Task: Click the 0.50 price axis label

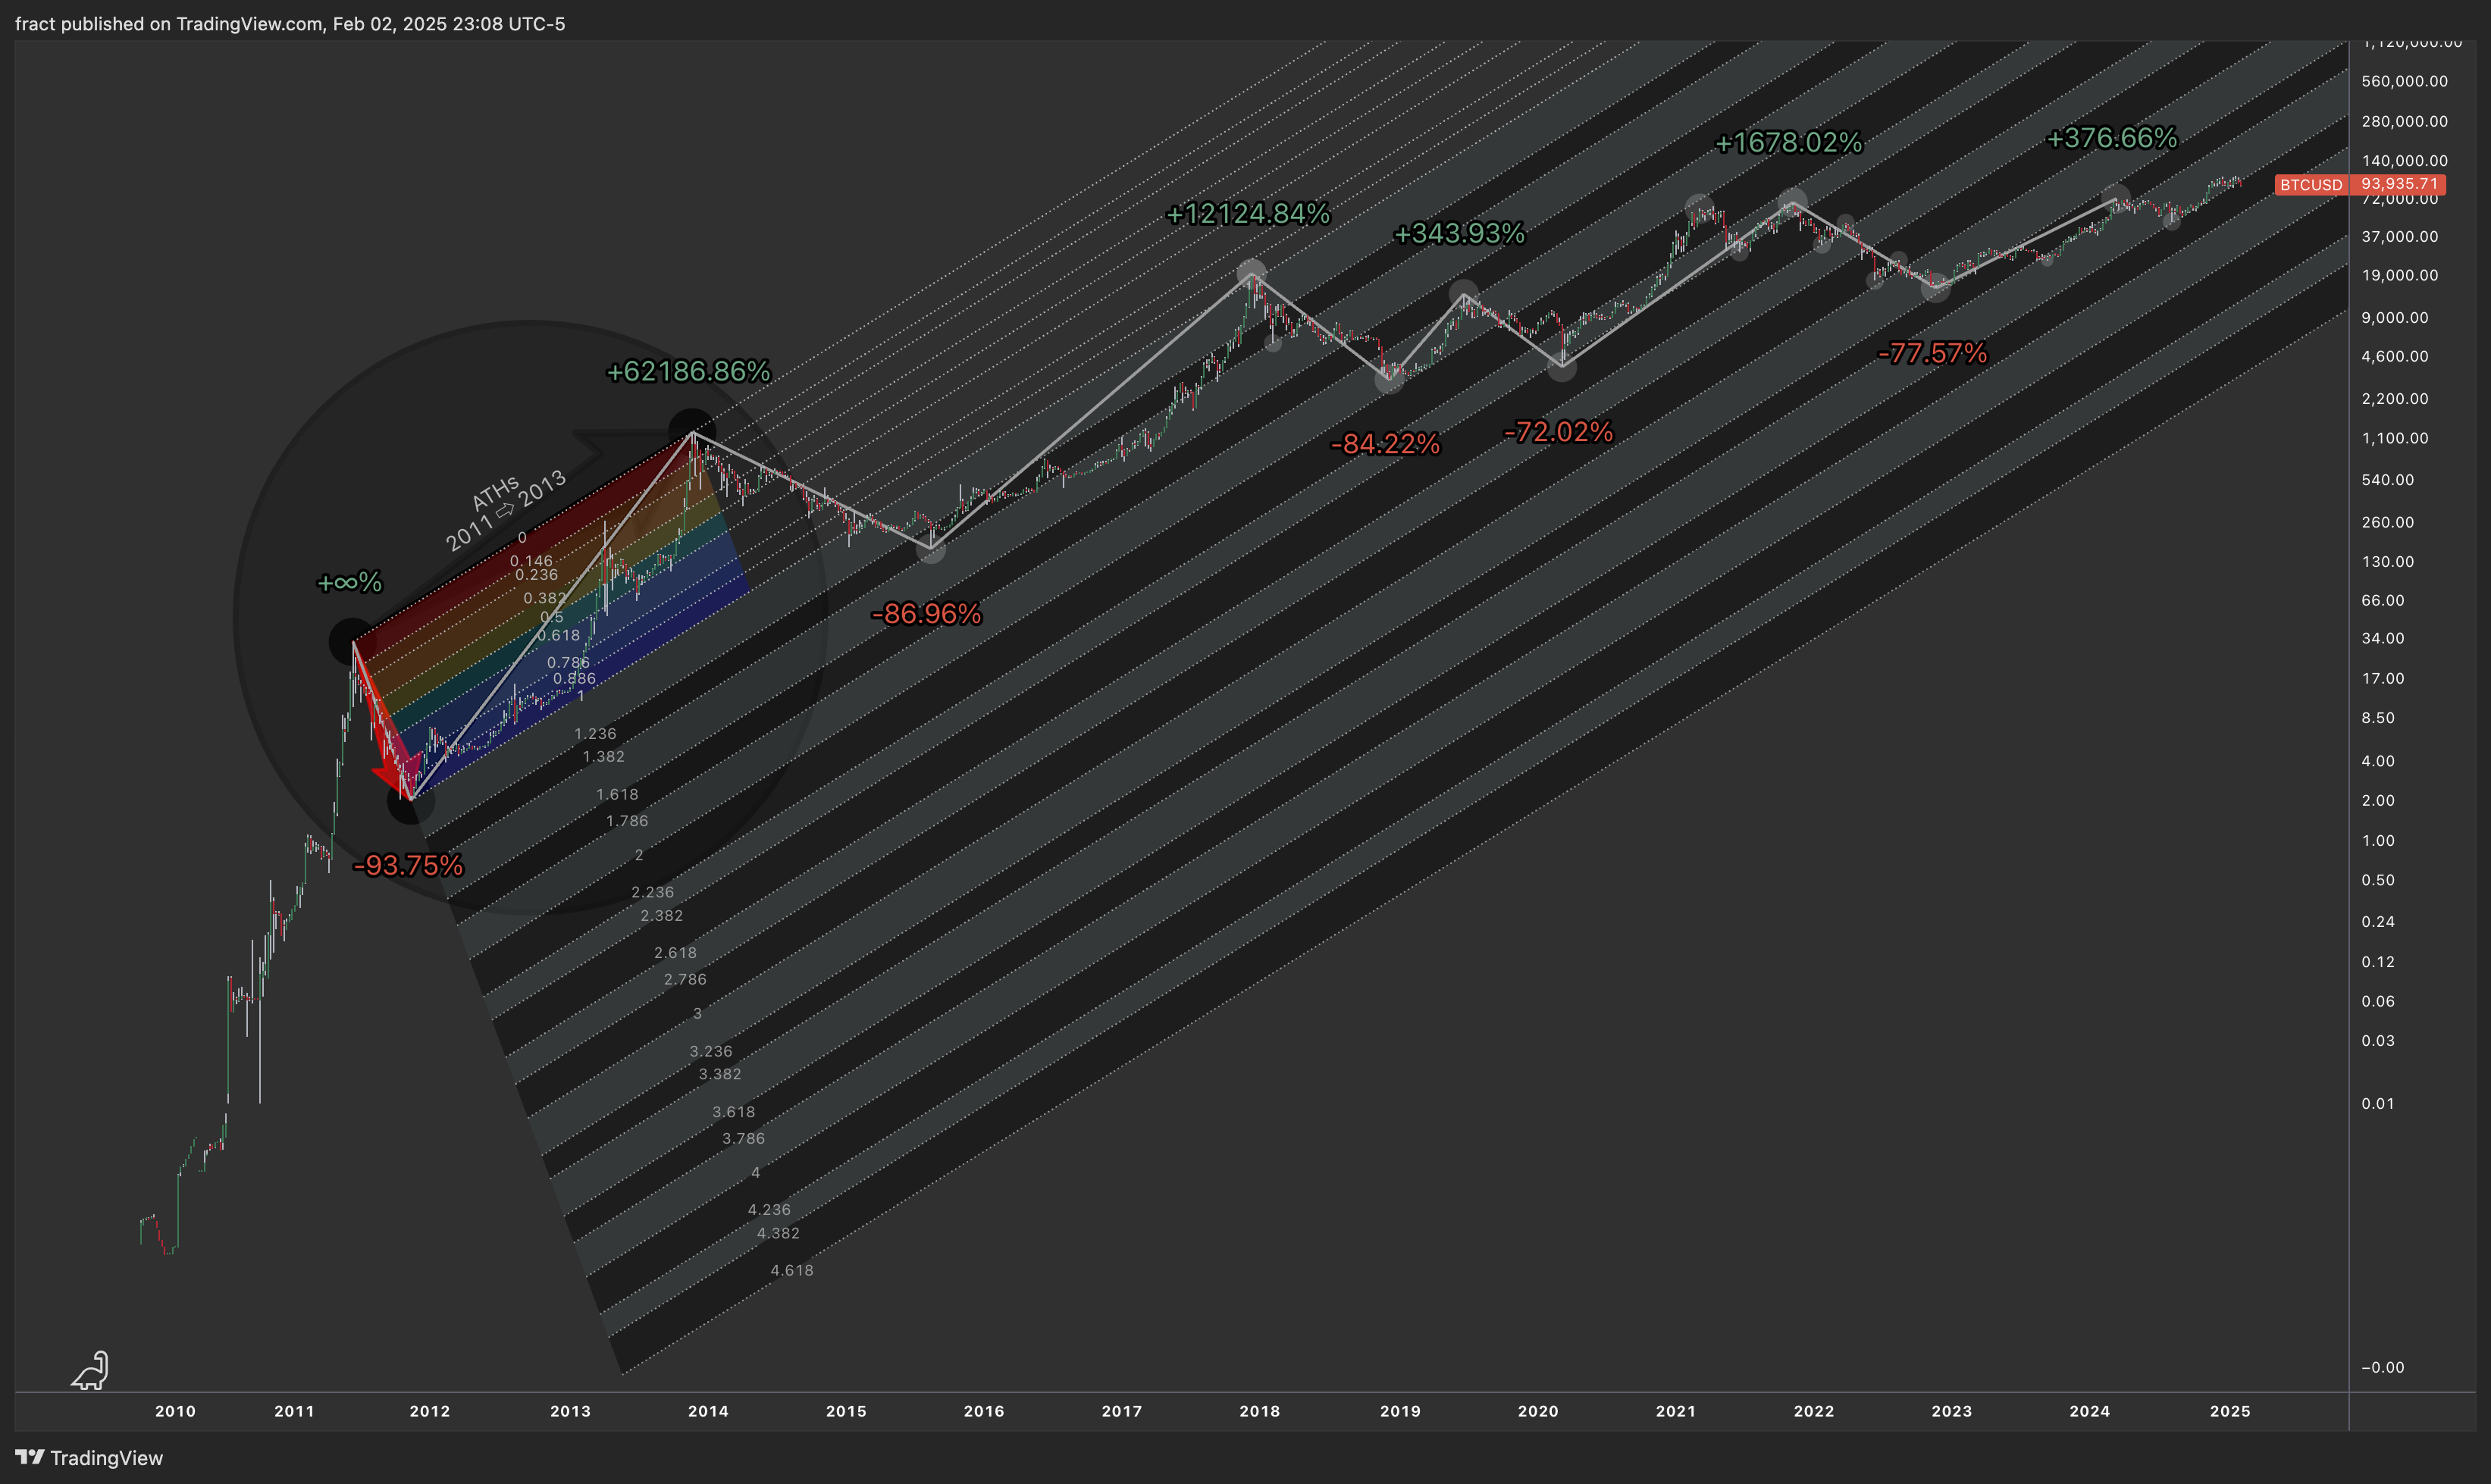Action: [2378, 880]
